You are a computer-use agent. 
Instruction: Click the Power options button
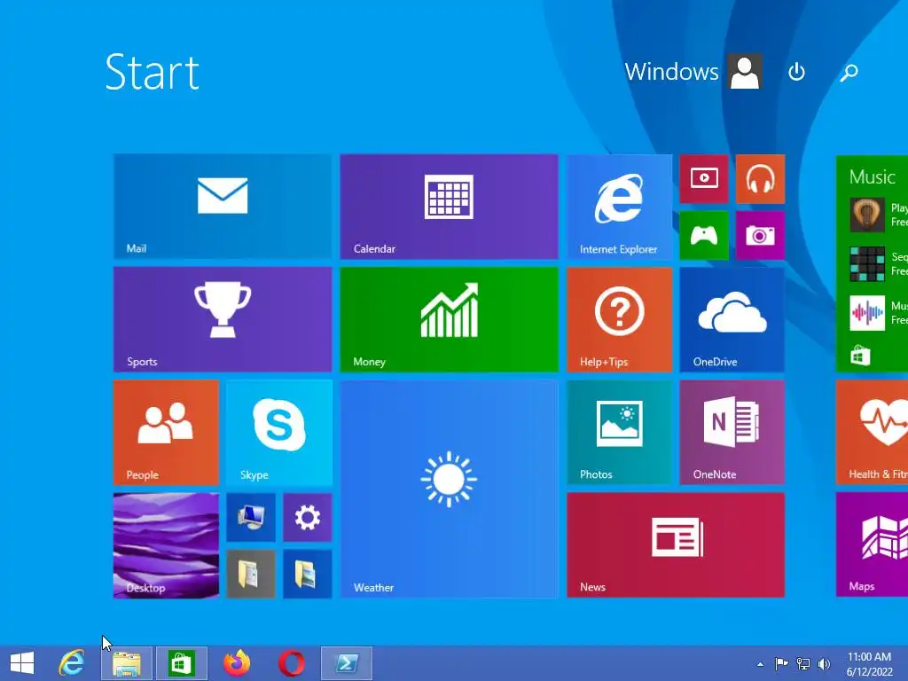coord(797,72)
